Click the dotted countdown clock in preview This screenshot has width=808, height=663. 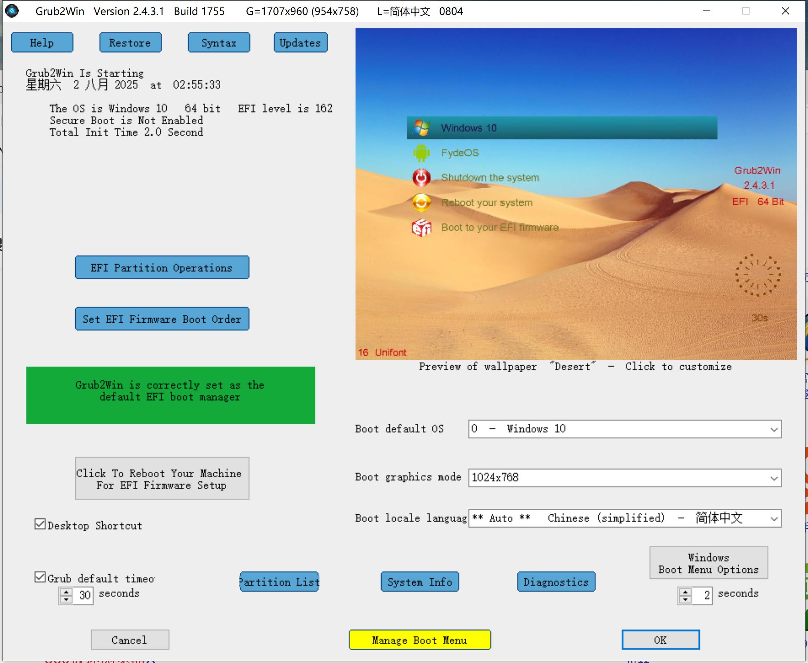[758, 275]
